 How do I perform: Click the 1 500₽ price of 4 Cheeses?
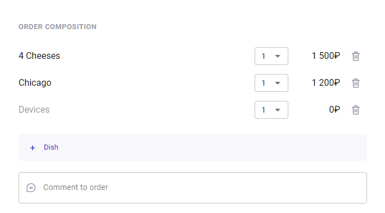326,56
